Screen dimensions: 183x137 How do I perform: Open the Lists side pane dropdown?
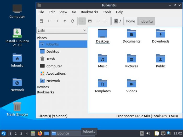click(x=62, y=30)
